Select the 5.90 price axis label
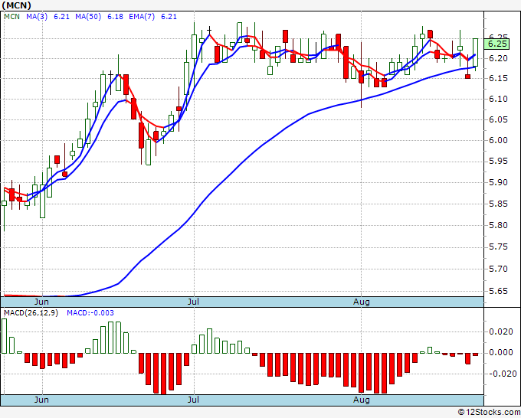The height and width of the screenshot is (418, 521). (499, 183)
